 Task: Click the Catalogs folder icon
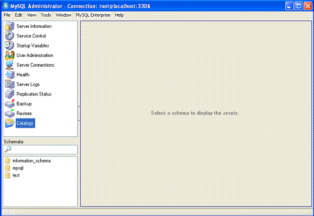[10, 123]
